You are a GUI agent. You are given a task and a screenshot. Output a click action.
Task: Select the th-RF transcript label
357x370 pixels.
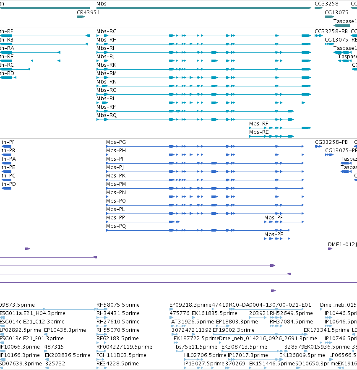[6, 31]
